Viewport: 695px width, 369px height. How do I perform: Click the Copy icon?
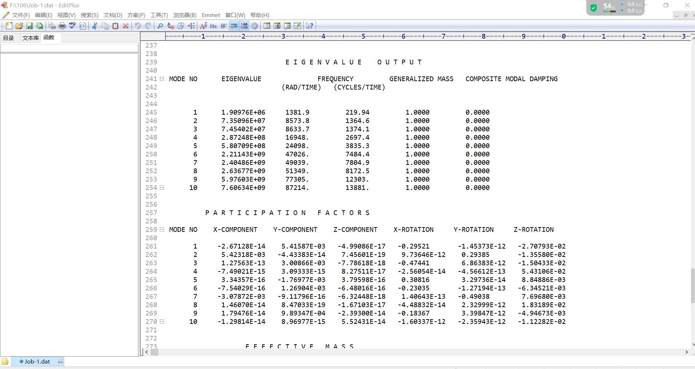coord(105,26)
